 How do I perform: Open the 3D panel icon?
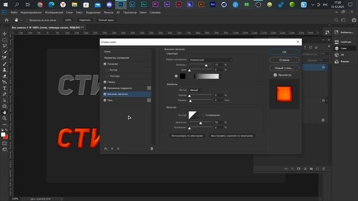point(337,55)
